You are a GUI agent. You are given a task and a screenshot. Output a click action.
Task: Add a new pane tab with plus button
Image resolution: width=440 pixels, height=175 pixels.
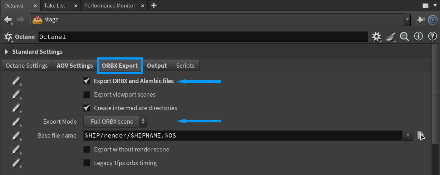(154, 6)
